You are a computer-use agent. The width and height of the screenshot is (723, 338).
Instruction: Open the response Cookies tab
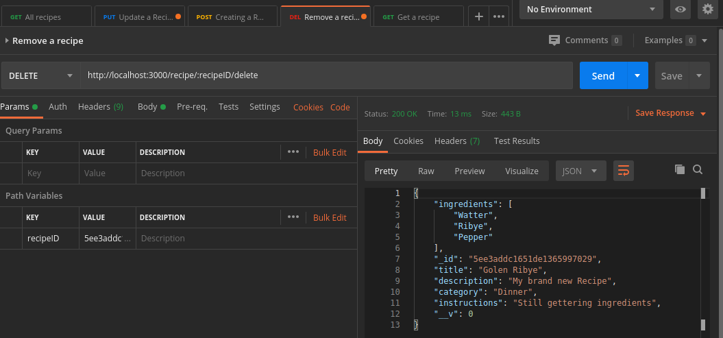tap(408, 141)
